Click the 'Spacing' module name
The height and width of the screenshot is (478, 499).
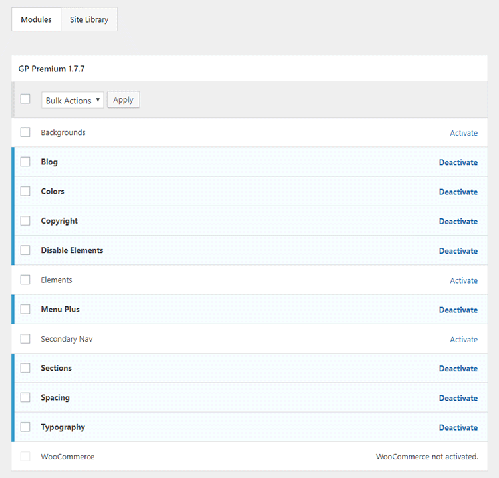[x=55, y=397]
